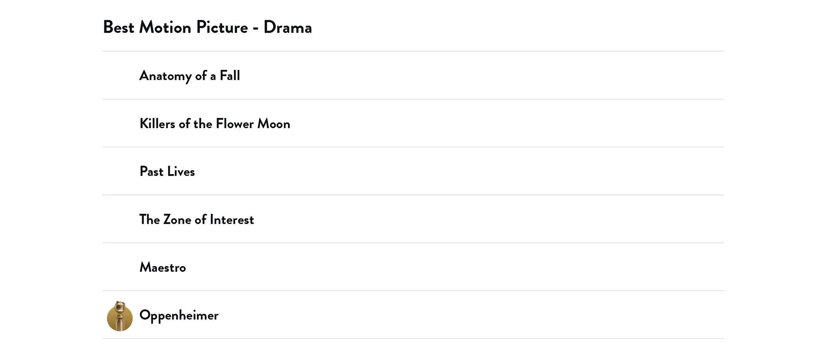This screenshot has height=350, width=839.
Task: Click the Best Motion Picture - Drama heading
Action: click(x=207, y=28)
